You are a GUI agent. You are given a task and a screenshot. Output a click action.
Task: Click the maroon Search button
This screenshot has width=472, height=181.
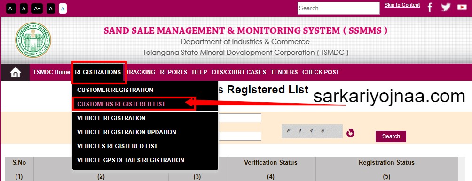[x=391, y=136]
